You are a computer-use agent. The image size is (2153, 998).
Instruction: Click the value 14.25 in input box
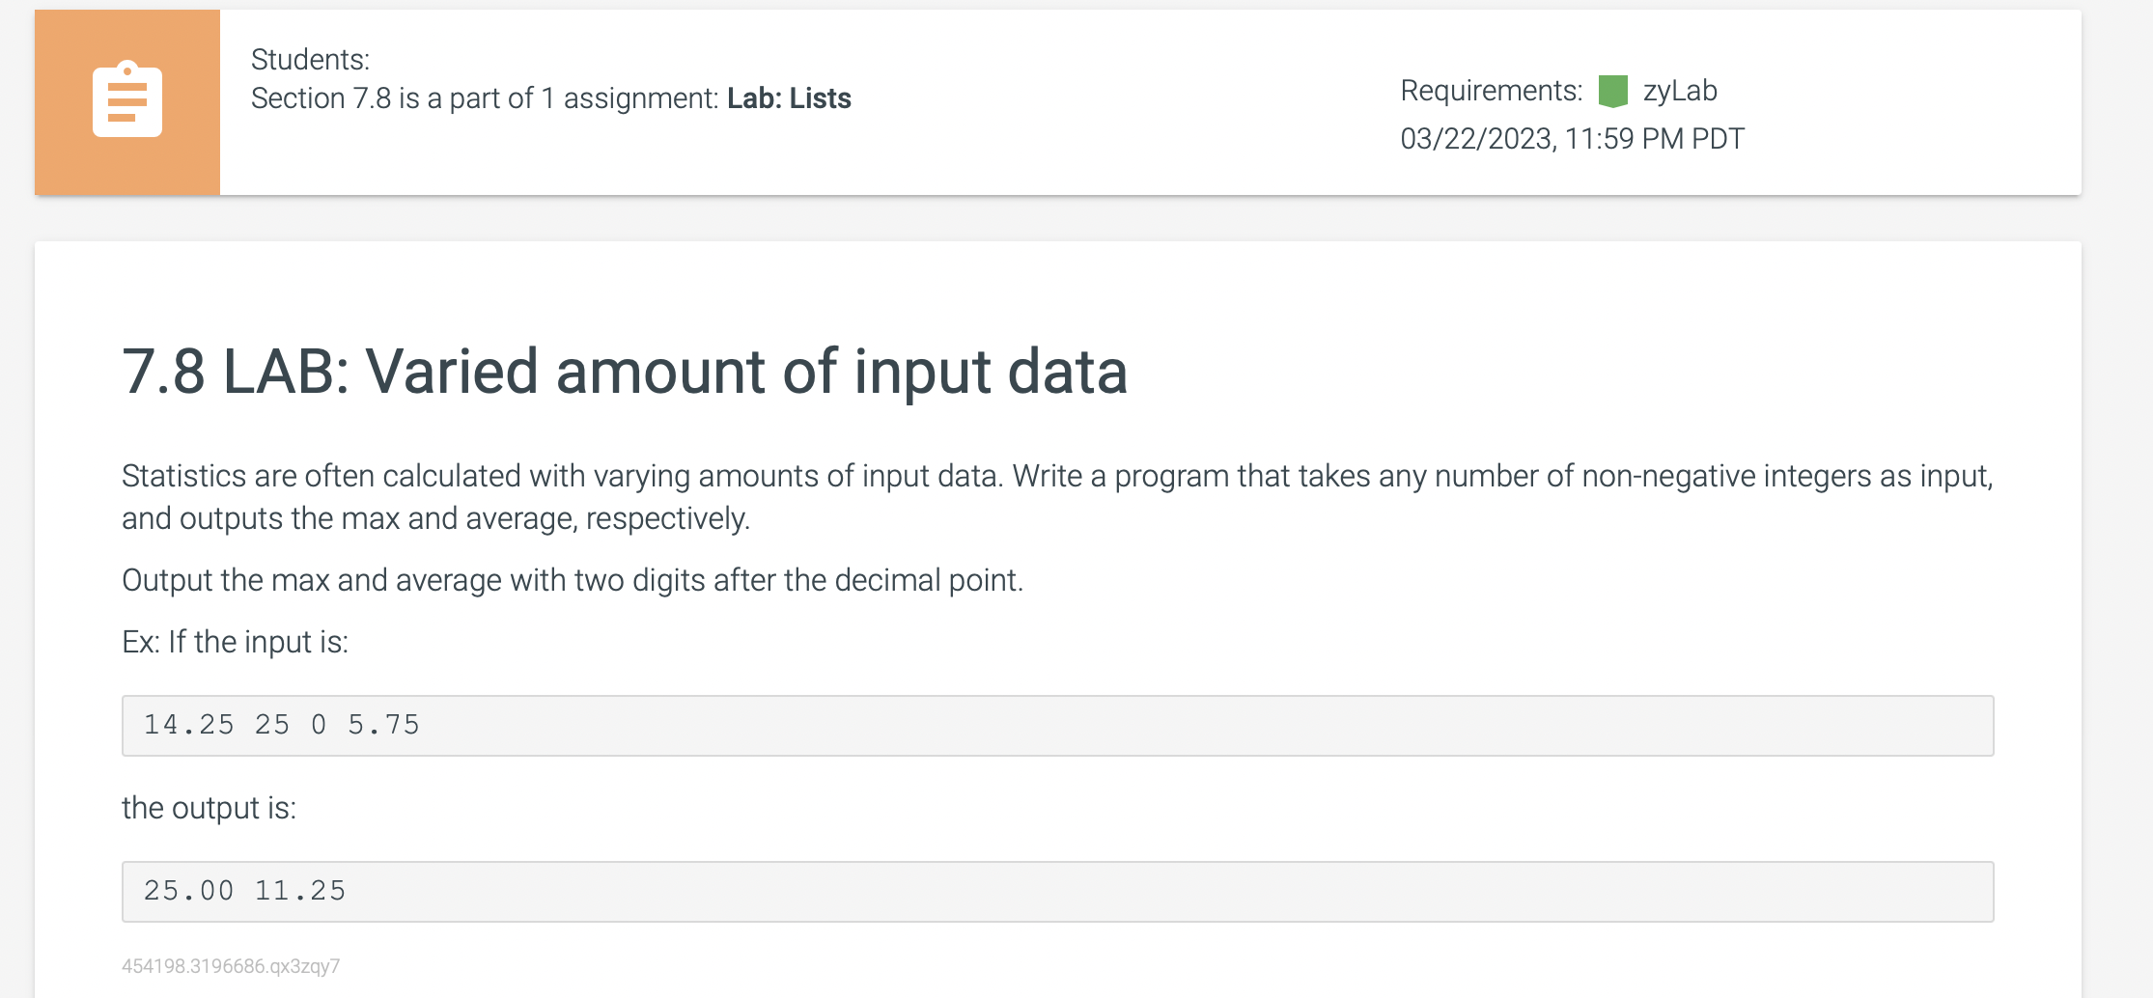189,725
